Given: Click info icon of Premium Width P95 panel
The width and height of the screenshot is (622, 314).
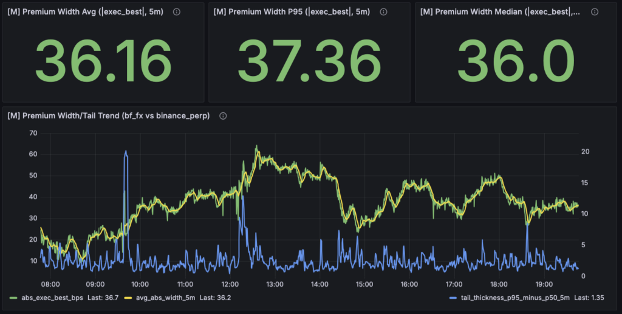Looking at the screenshot, I should tap(383, 12).
